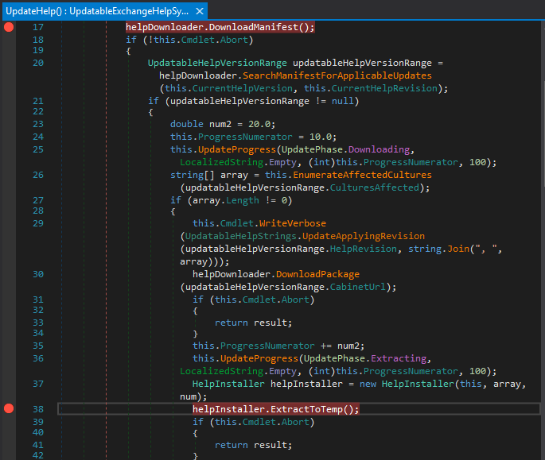
Task: Place cursor on num2 declaration line 23
Action: 222,125
